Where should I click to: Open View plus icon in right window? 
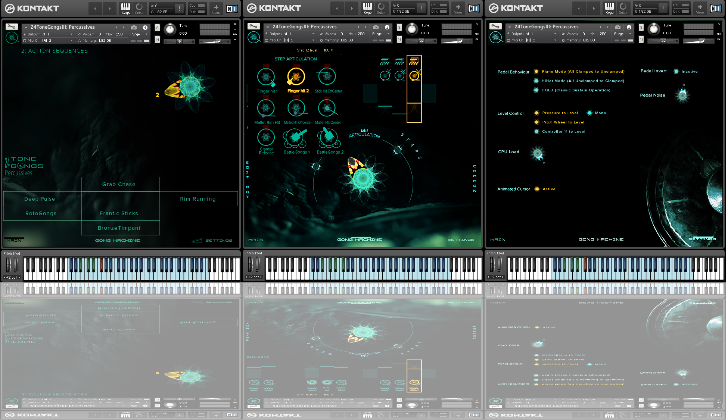pos(700,8)
